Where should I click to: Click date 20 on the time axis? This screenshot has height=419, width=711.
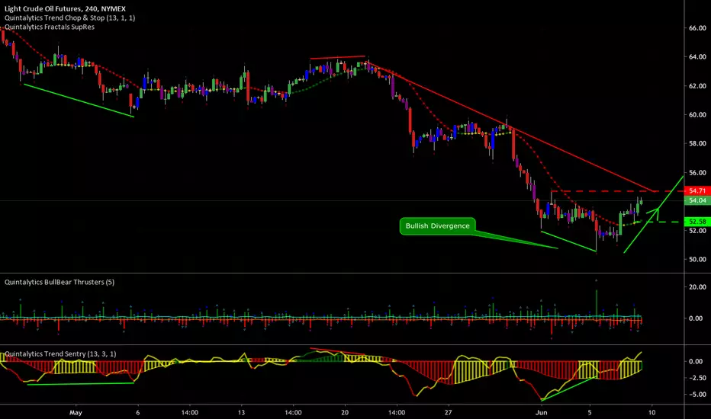[x=345, y=412]
